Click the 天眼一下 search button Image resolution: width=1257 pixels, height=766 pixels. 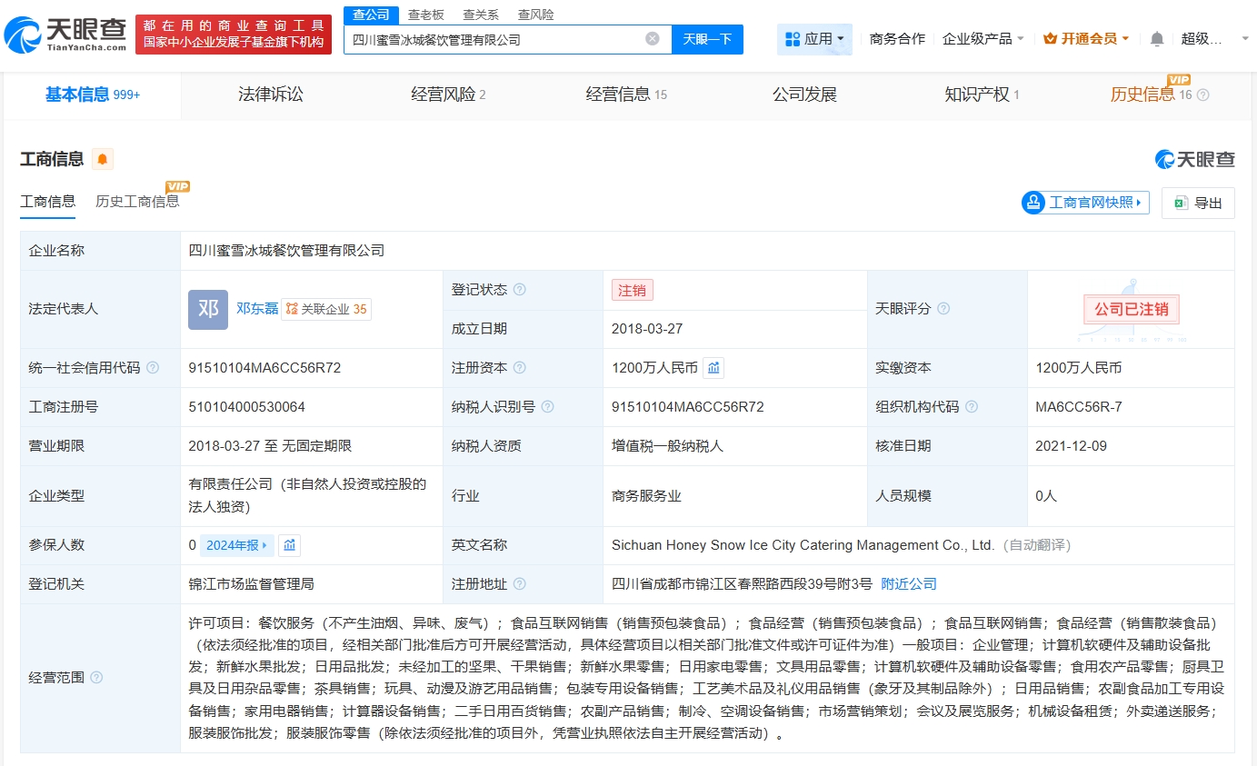(x=707, y=39)
